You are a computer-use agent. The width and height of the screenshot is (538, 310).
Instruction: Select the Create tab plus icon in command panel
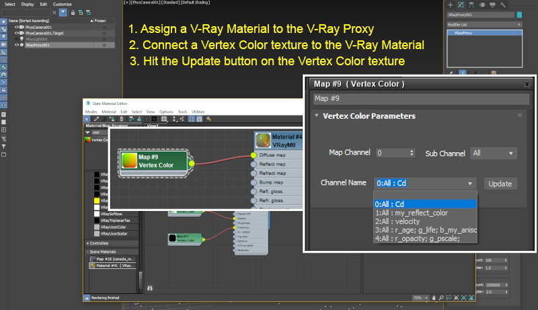451,5
